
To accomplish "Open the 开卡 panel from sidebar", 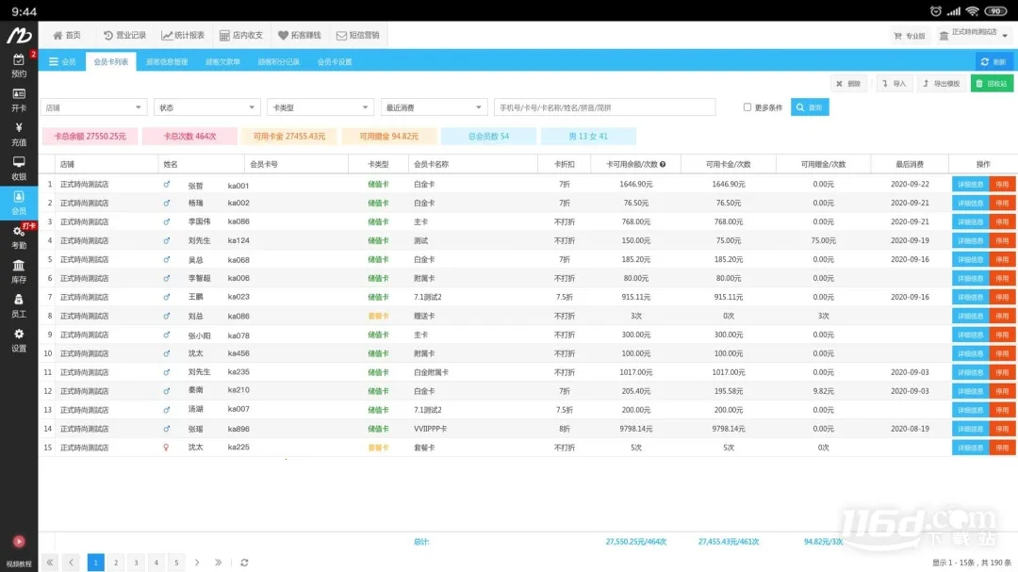I will coord(19,99).
